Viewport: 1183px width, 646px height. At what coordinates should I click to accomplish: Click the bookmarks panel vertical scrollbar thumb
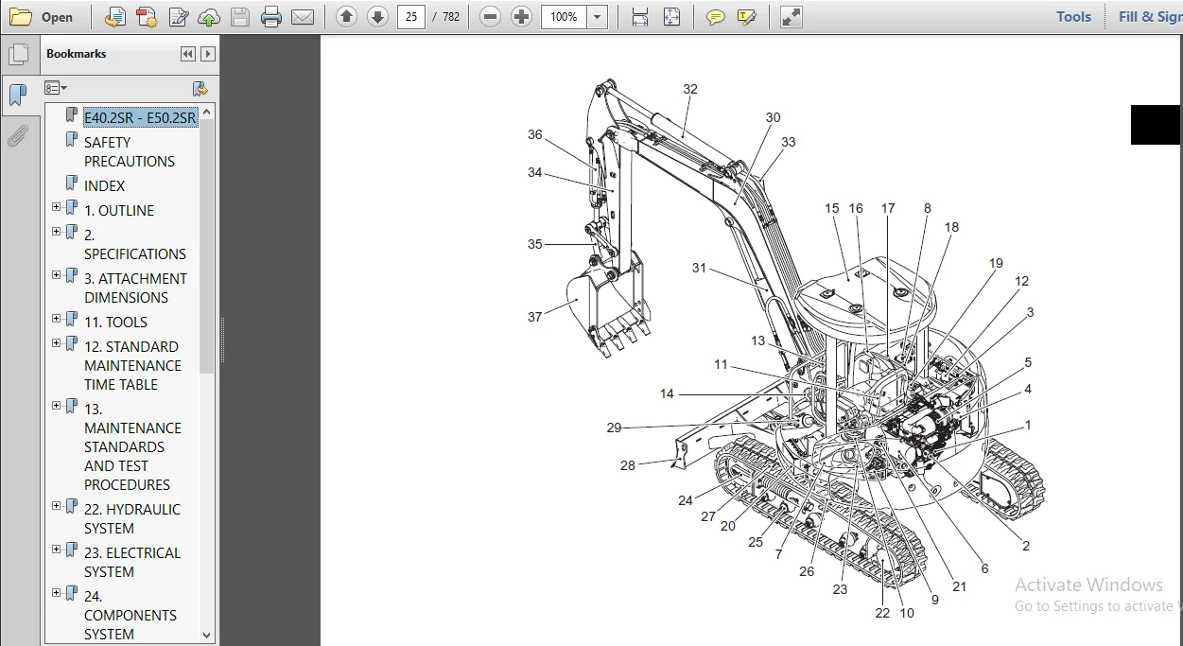[x=207, y=245]
